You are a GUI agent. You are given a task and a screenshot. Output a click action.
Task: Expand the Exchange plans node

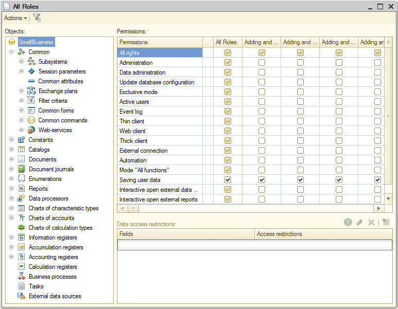pyautogui.click(x=21, y=91)
